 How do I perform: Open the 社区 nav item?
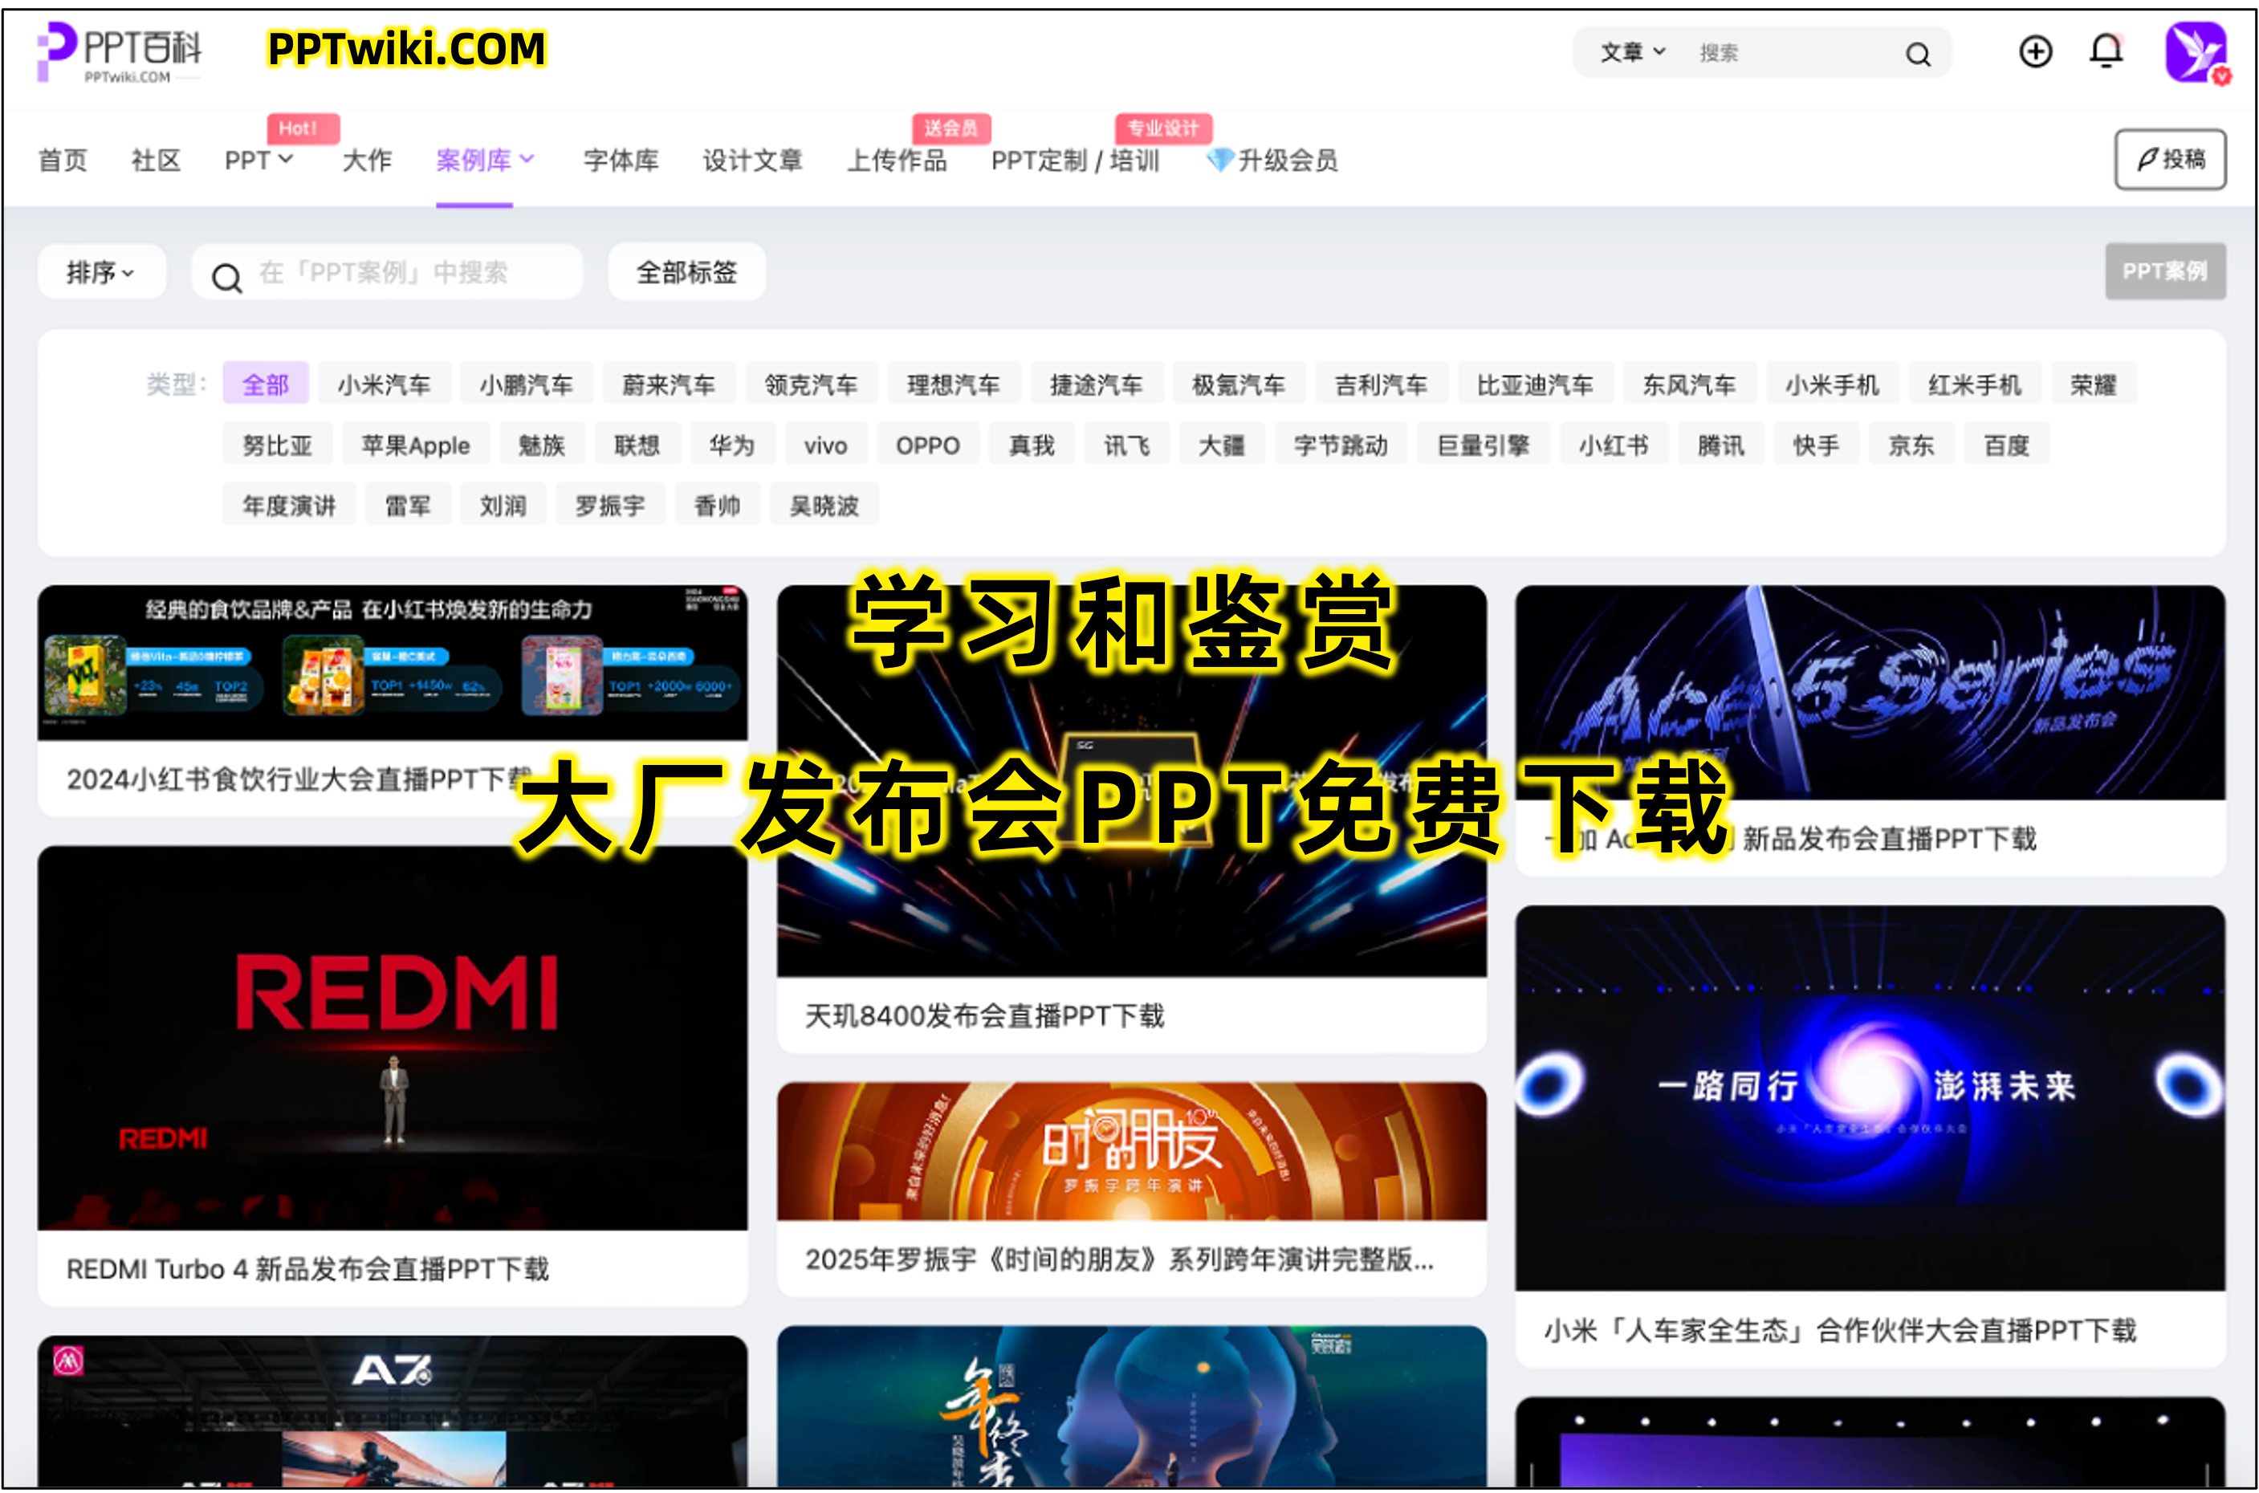(x=157, y=160)
